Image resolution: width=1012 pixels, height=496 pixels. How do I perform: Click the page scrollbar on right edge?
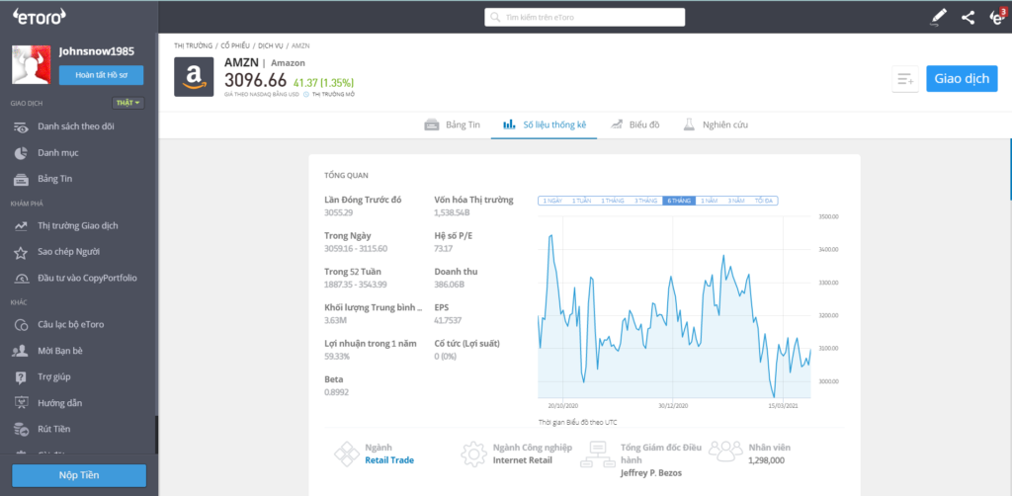(1010, 170)
